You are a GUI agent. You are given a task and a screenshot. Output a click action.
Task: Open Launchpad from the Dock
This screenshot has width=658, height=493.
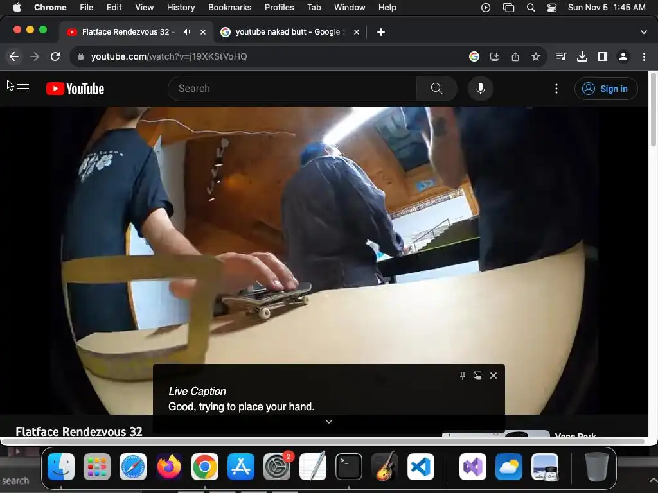[x=97, y=467]
